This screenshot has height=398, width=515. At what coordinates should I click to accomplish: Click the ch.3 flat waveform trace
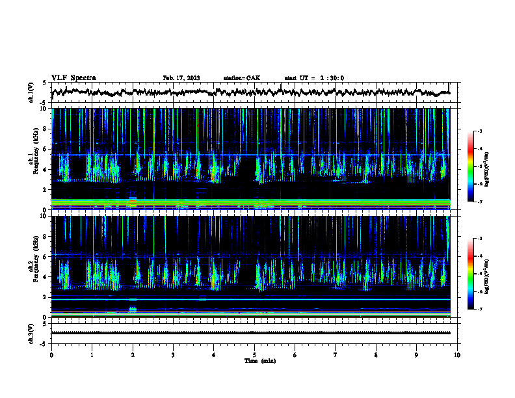(x=250, y=333)
